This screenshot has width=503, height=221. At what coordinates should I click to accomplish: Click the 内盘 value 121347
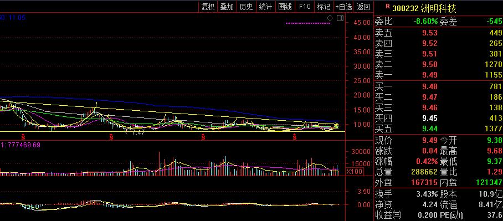[x=489, y=183]
